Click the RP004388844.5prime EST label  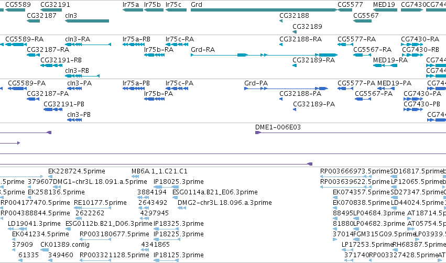[35, 213]
